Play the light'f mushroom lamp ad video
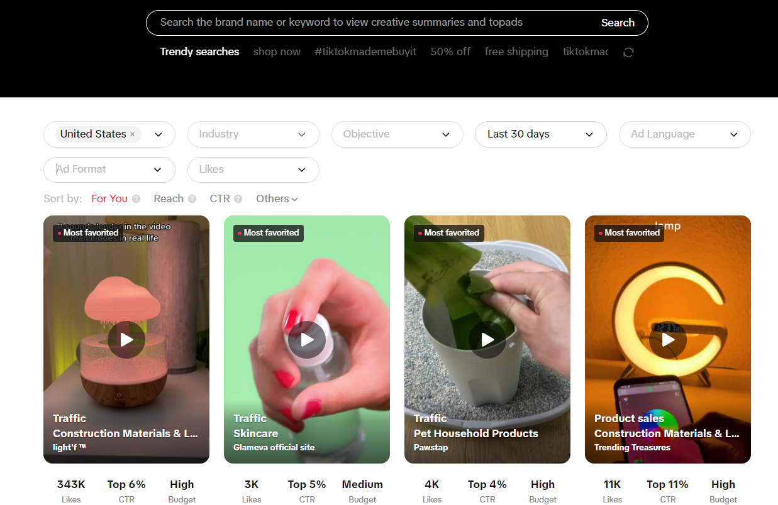778x505 pixels. [x=126, y=340]
